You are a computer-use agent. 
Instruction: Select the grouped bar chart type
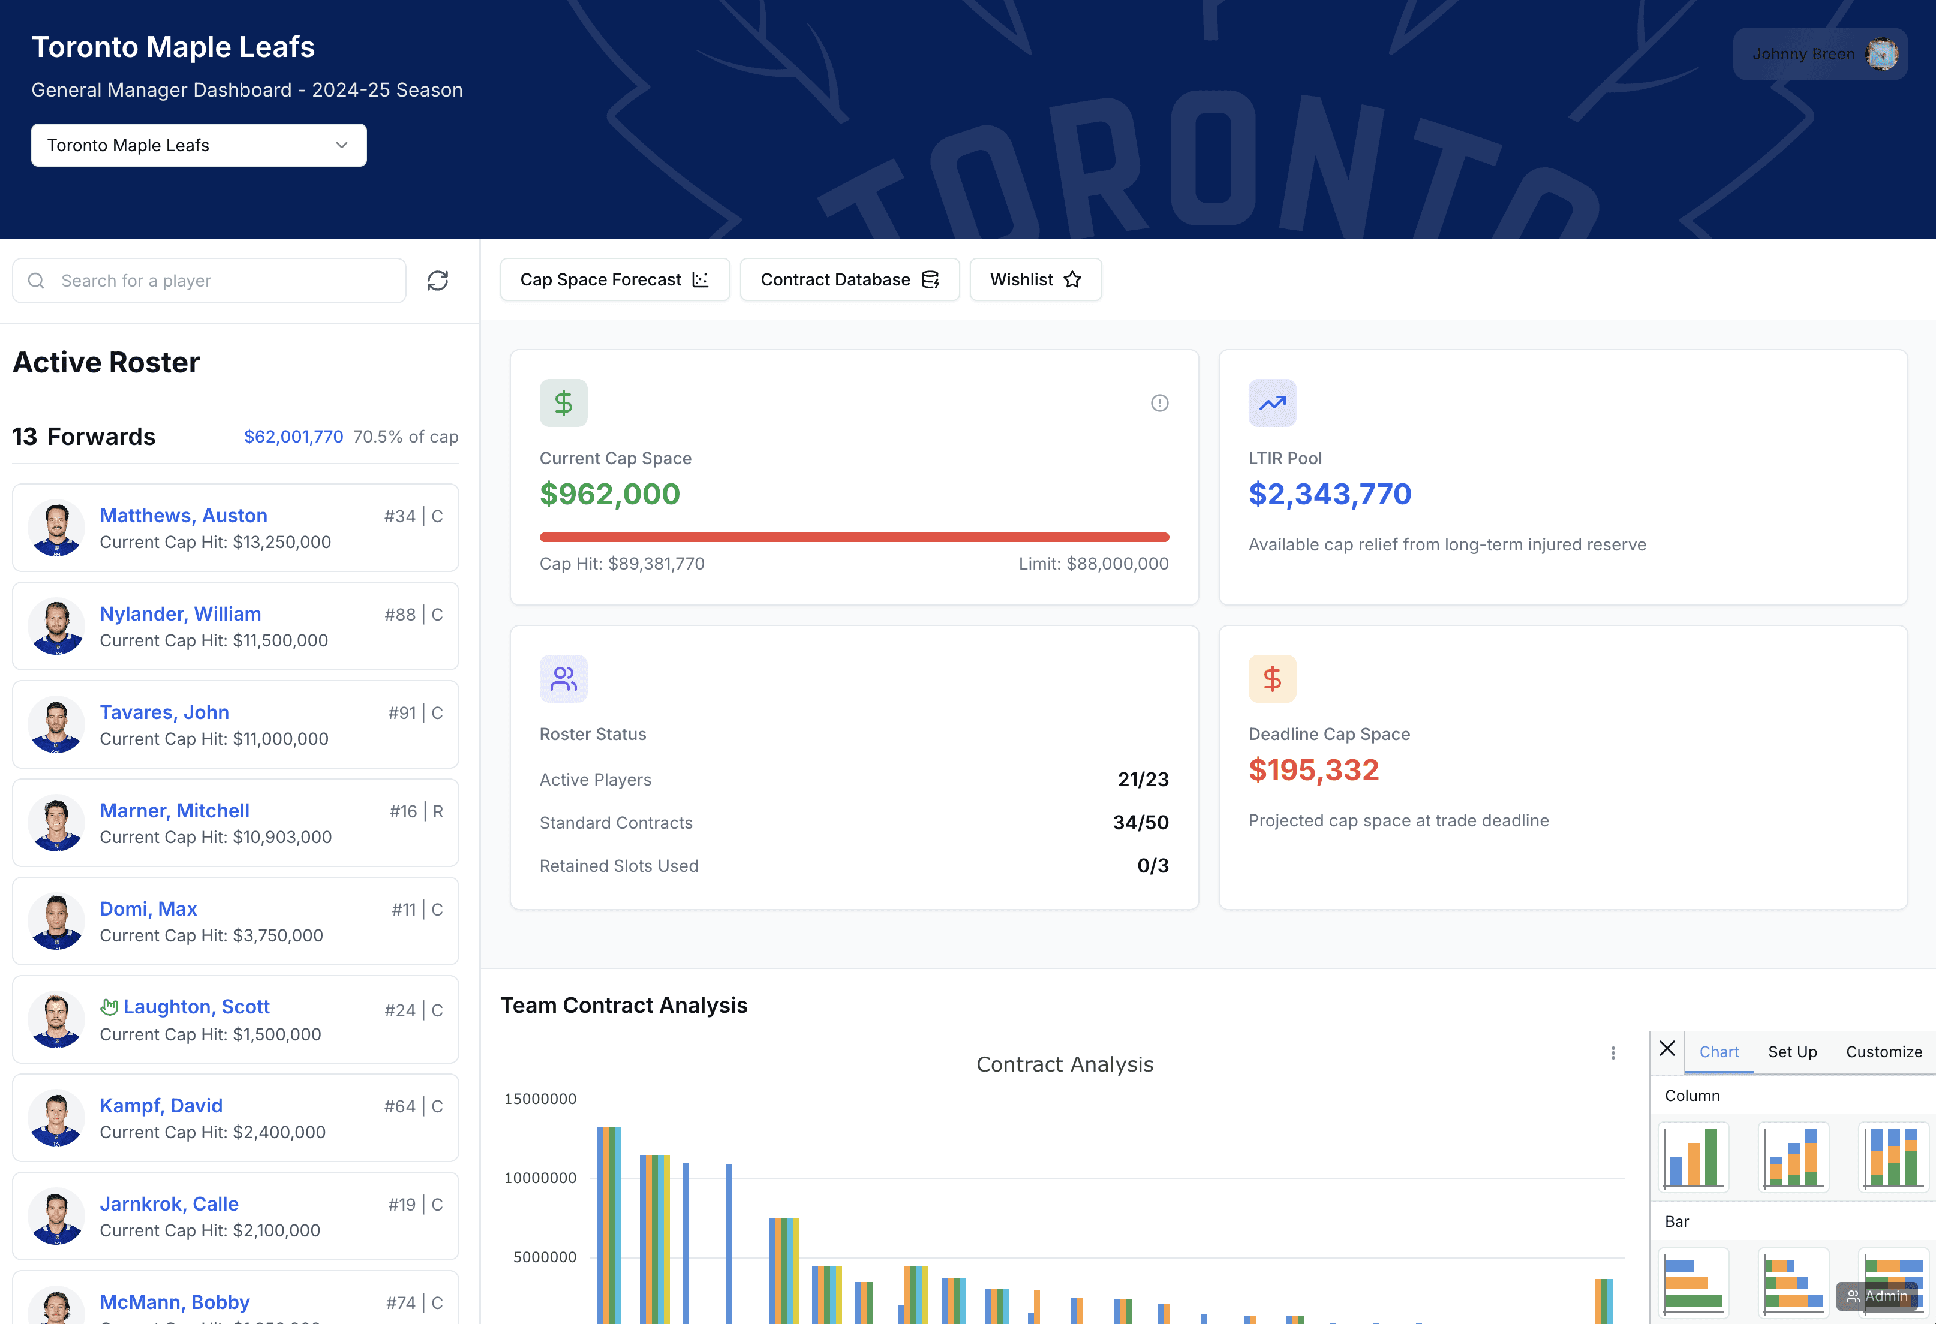click(x=1694, y=1283)
